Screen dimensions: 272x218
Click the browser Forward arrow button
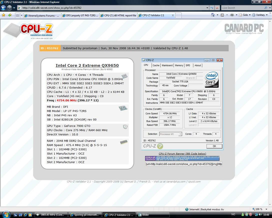point(9,8)
